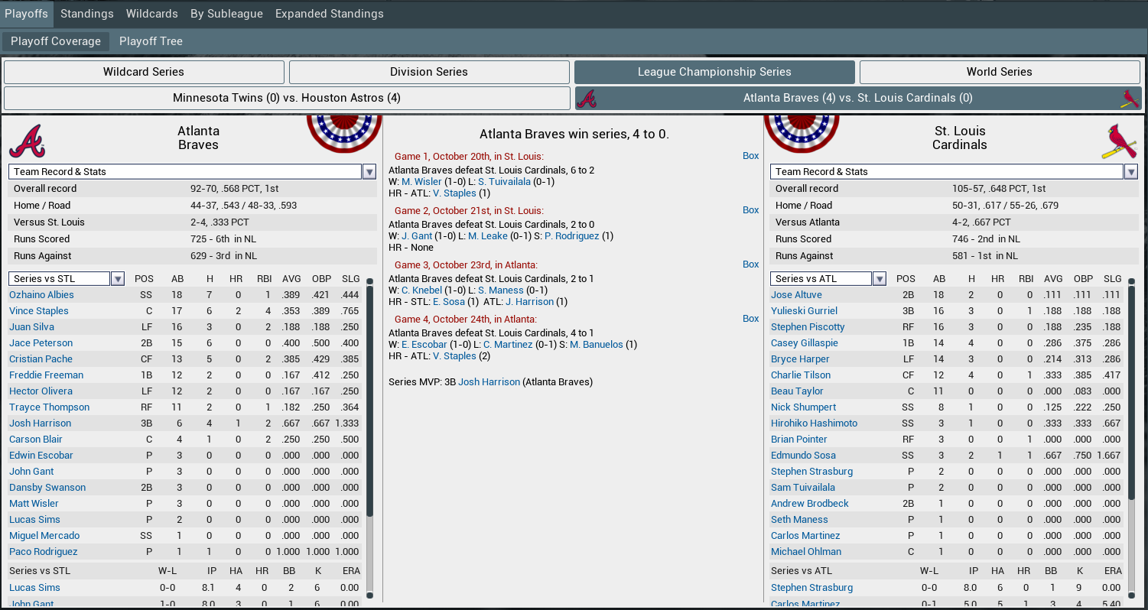Open Ozhaino Albies player page
The height and width of the screenshot is (610, 1148).
click(x=41, y=295)
